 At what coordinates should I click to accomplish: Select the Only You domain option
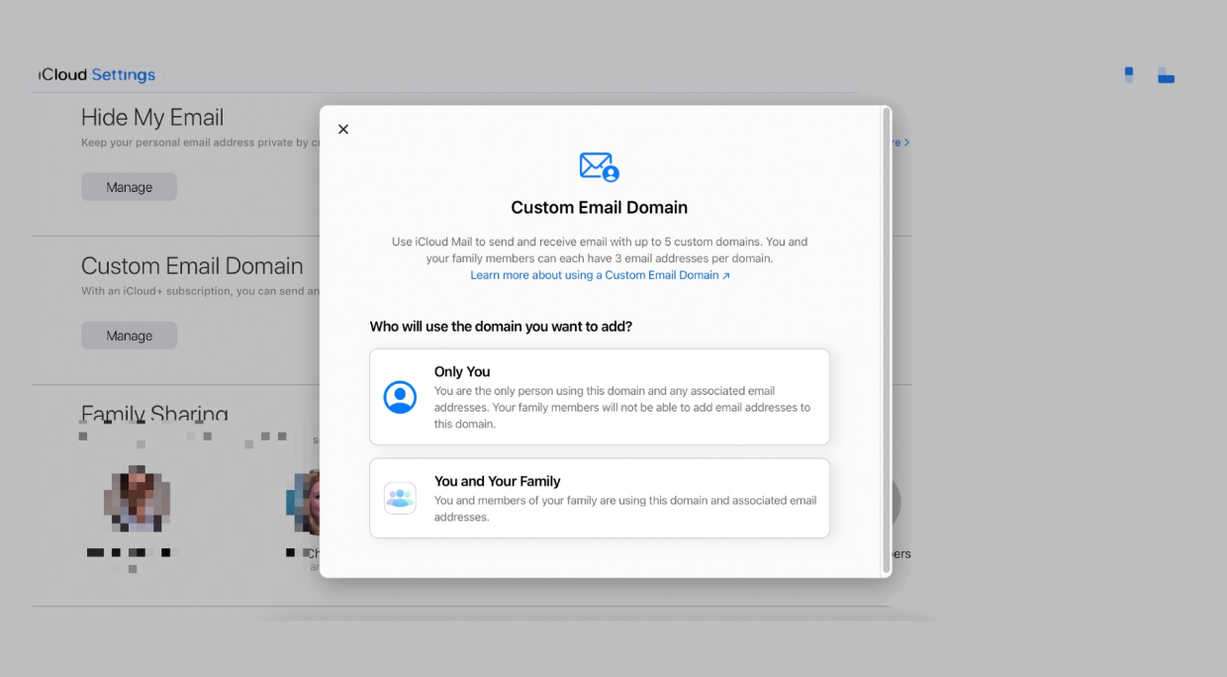pyautogui.click(x=599, y=396)
